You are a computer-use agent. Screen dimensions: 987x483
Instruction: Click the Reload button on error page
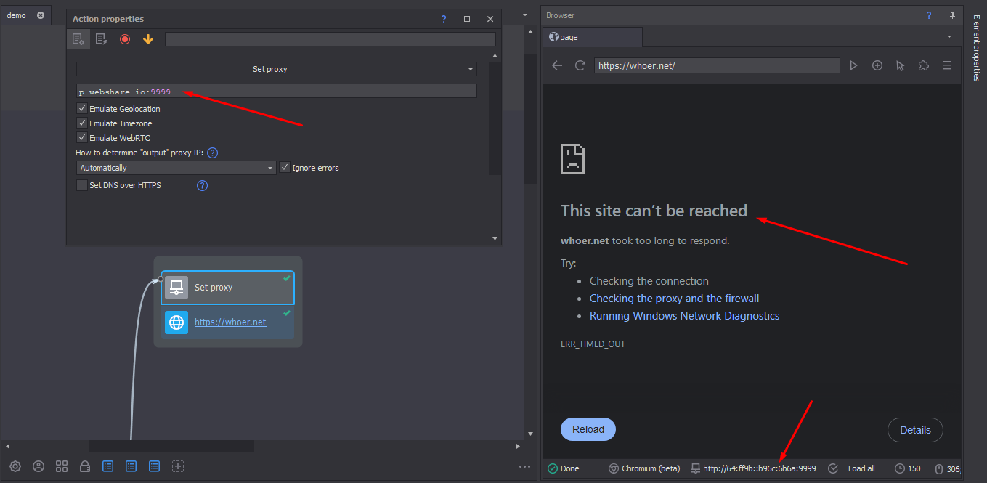[588, 429]
